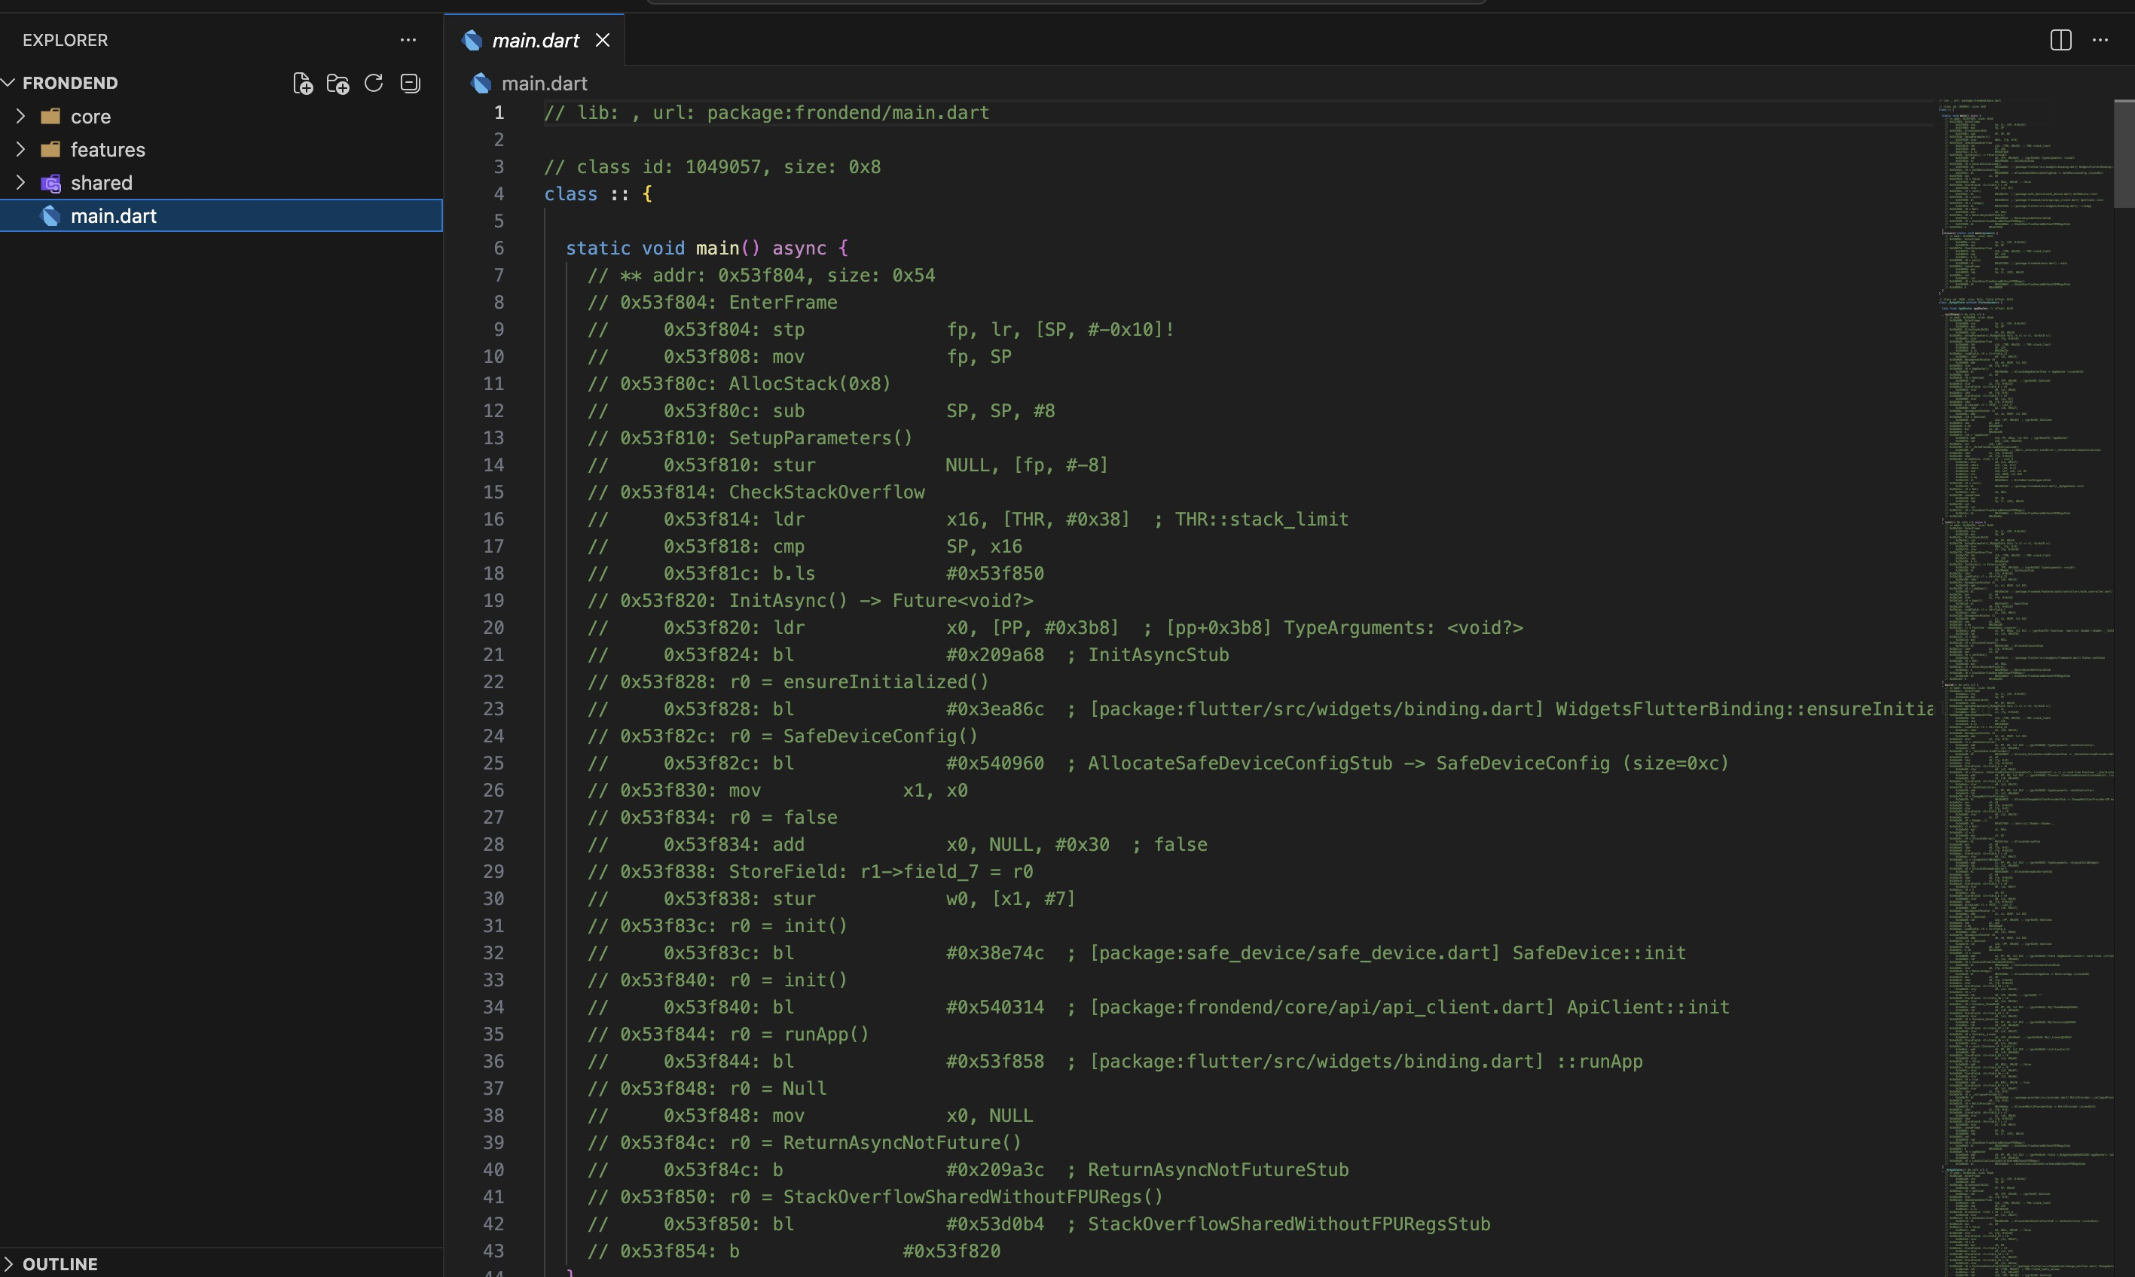Click the Dart icon beside main.dart in tree
The width and height of the screenshot is (2135, 1277).
(50, 216)
